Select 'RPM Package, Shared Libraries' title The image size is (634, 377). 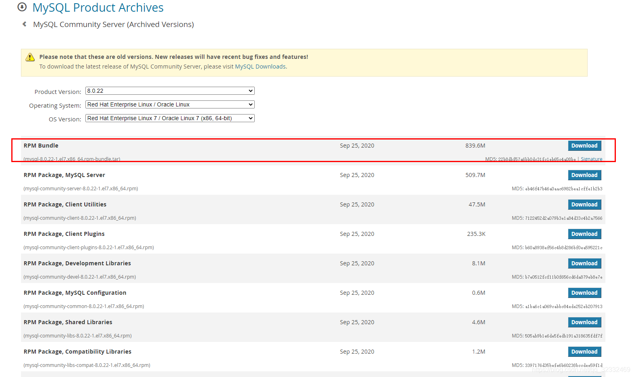point(68,322)
